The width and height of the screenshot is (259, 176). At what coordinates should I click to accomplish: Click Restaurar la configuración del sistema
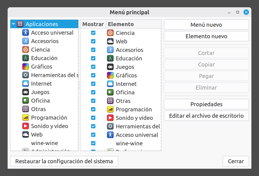[64, 161]
